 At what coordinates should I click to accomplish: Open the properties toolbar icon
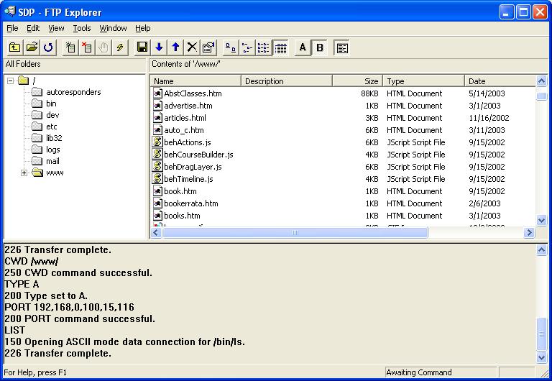pyautogui.click(x=208, y=47)
